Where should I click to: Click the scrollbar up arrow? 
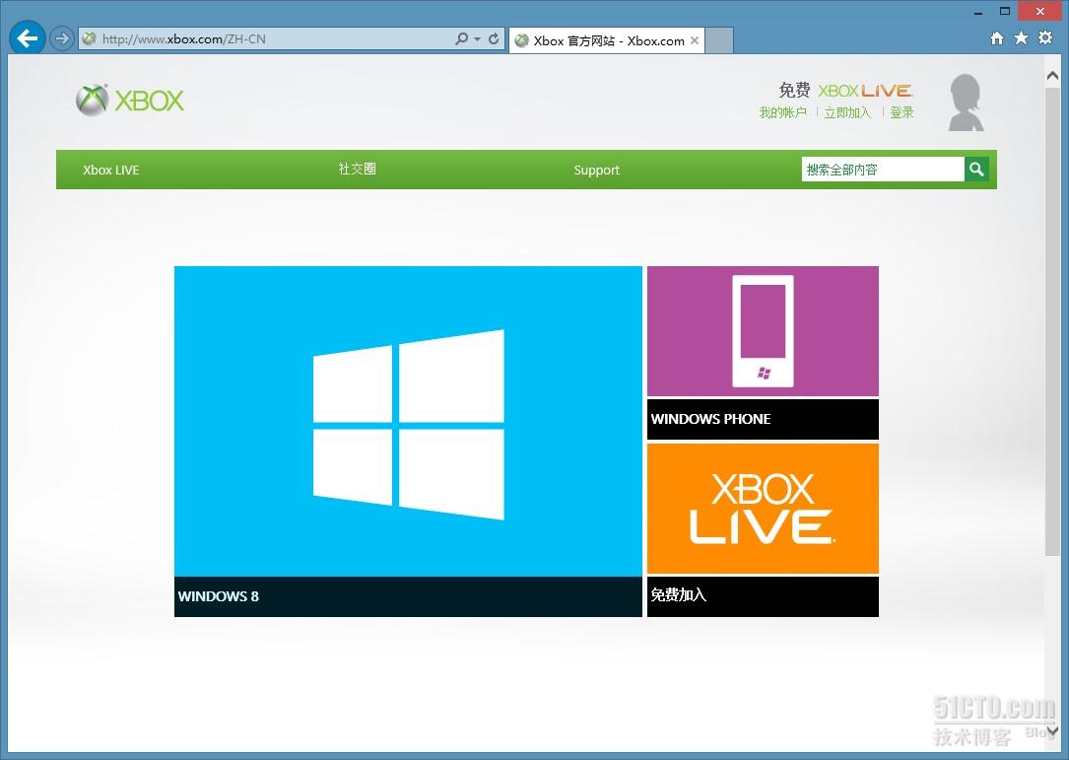click(x=1052, y=75)
